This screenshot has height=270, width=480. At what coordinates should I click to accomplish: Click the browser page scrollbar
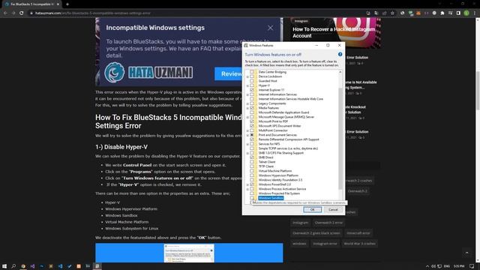tap(478, 90)
